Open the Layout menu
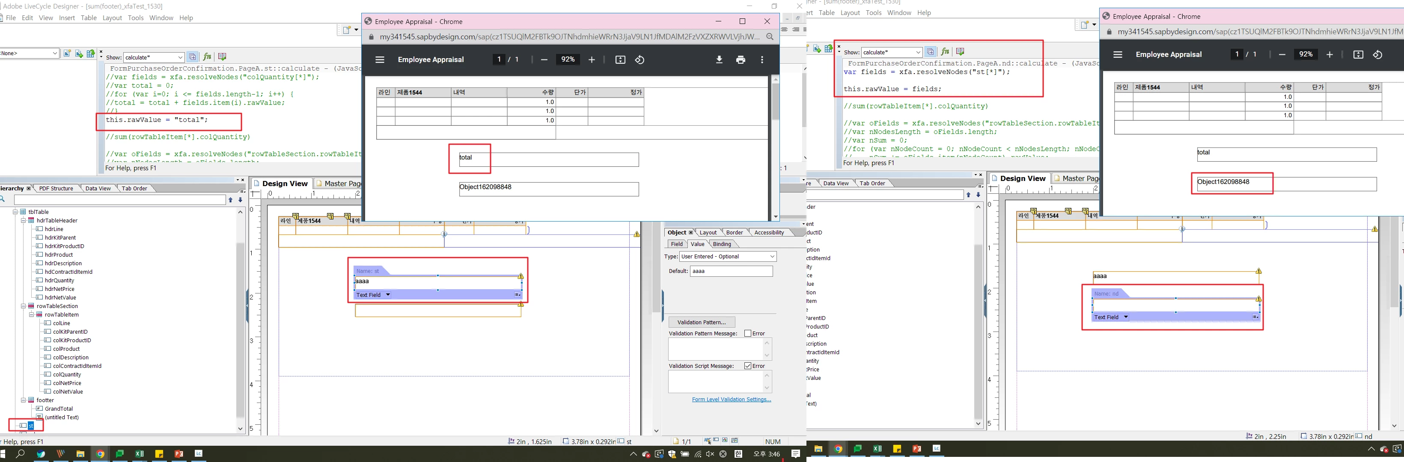Viewport: 1404px width, 462px height. [112, 18]
